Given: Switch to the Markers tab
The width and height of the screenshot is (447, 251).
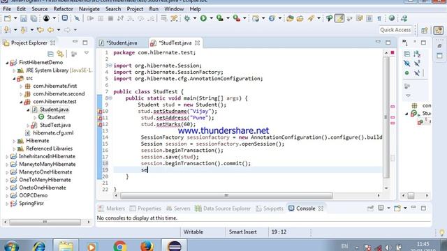Looking at the screenshot, I should pos(112,208).
